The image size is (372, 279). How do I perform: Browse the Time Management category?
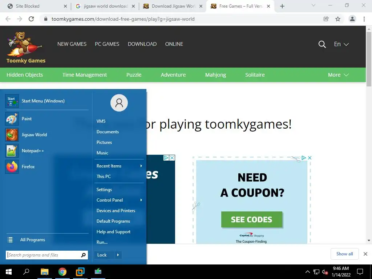click(x=85, y=75)
